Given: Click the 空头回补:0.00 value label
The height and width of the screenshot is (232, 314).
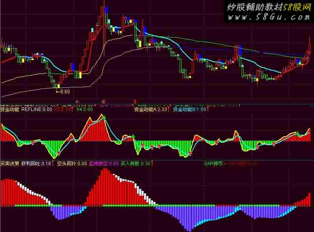Looking at the screenshot, I should click(x=72, y=164).
